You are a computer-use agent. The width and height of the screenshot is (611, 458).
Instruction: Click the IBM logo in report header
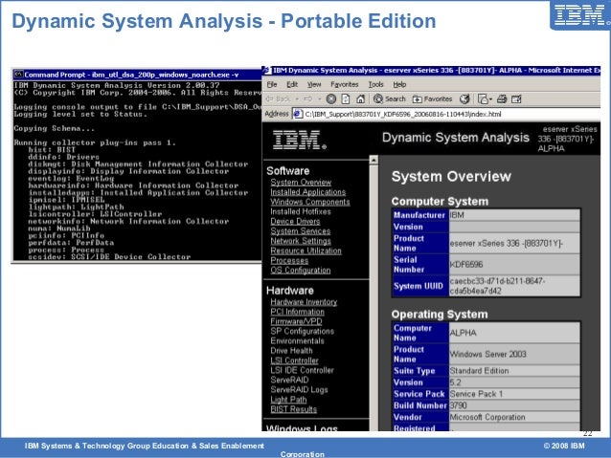coord(299,141)
